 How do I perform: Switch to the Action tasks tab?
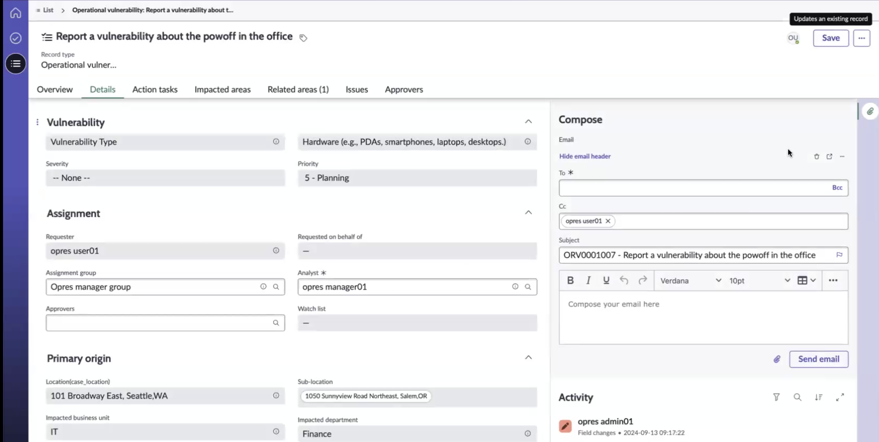[x=155, y=89]
